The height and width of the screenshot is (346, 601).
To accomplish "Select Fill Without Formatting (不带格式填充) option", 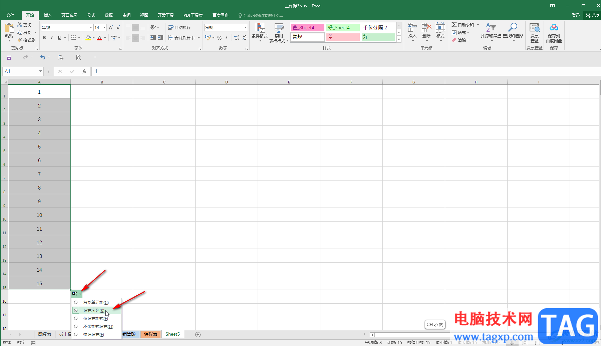I will (x=96, y=326).
